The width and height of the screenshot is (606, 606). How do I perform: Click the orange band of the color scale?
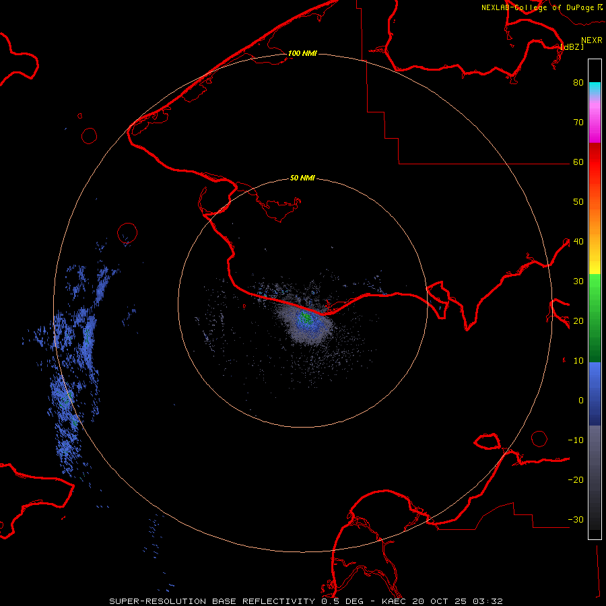point(595,222)
